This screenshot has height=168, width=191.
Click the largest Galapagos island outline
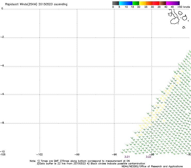174,17
